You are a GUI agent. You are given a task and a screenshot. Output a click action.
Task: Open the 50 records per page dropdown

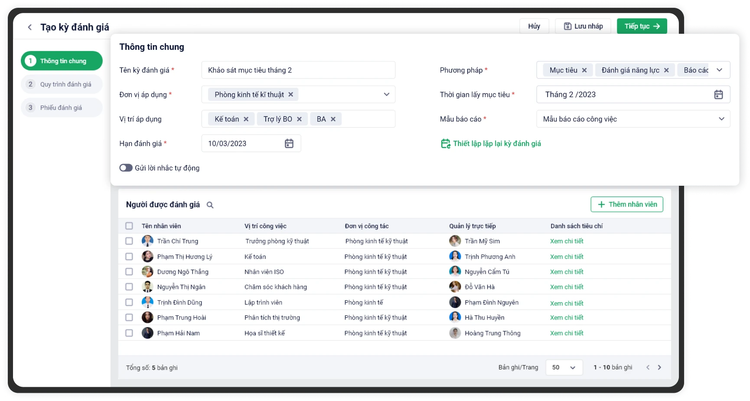coord(564,367)
